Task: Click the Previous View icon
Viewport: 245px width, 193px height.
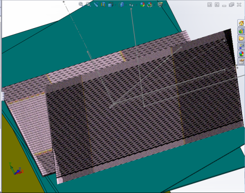Action: pos(95,4)
